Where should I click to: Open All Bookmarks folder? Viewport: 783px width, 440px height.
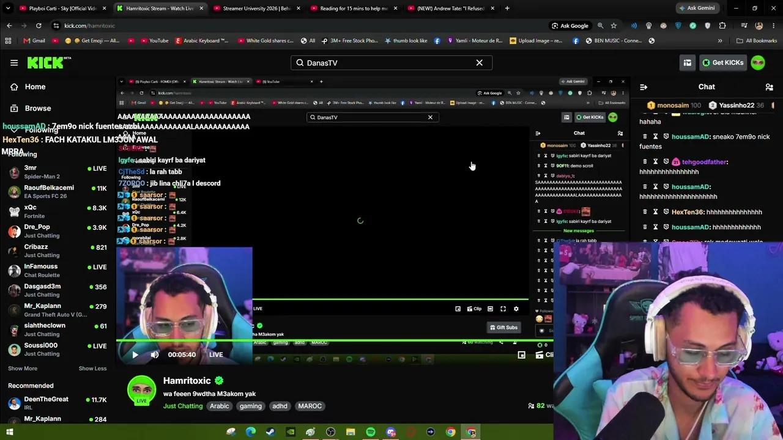[x=757, y=41]
